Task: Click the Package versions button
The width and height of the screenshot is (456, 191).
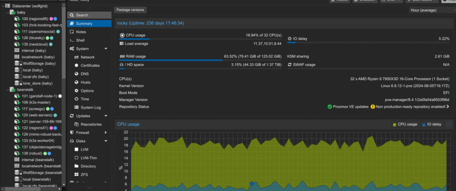Action: coord(130,10)
